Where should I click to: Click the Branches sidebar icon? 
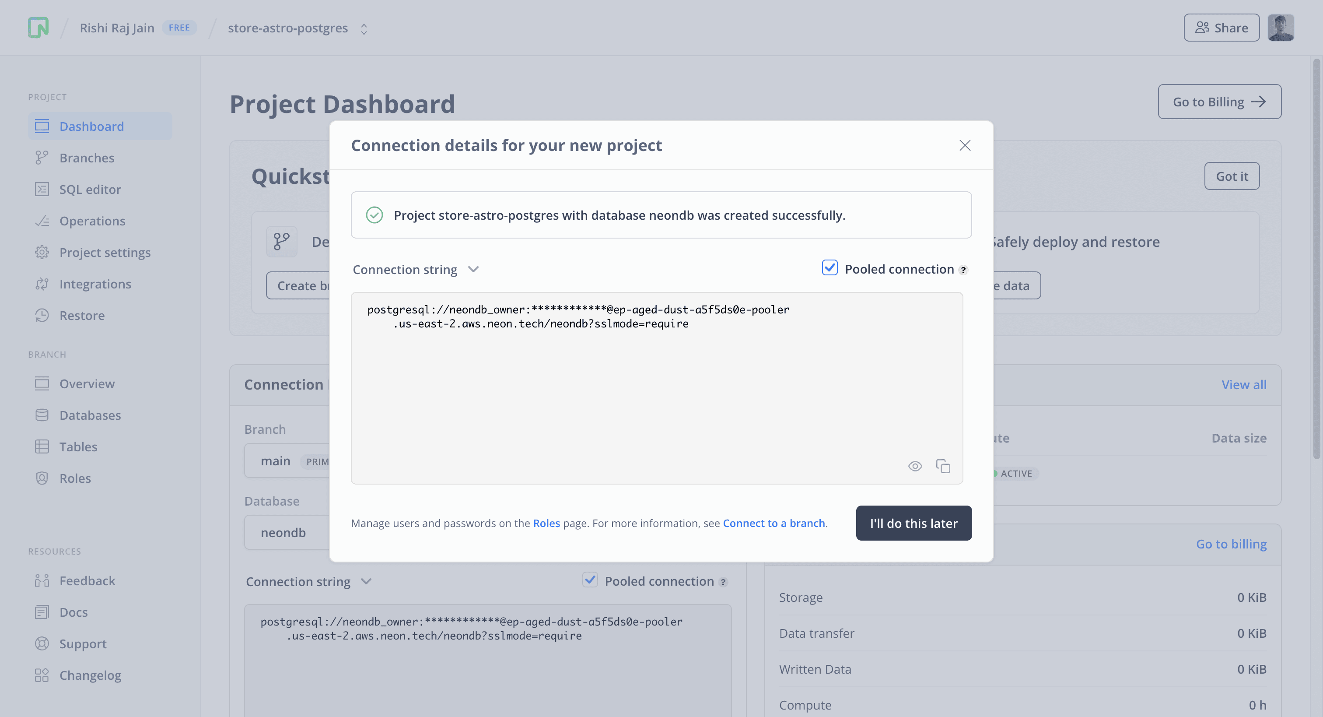pos(42,158)
